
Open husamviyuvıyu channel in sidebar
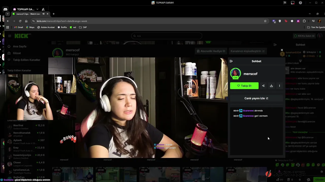coord(25,156)
